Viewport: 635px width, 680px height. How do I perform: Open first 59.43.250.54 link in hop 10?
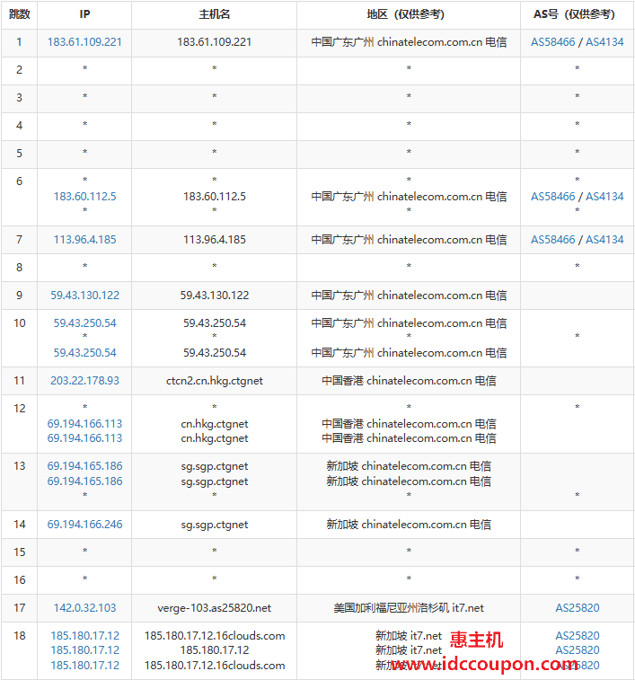coord(84,323)
